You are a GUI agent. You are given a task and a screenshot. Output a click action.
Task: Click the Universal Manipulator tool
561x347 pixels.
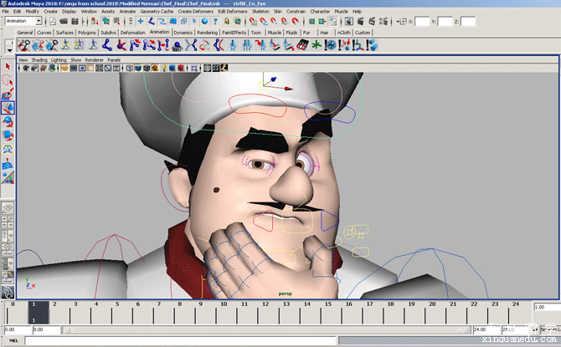(8, 150)
